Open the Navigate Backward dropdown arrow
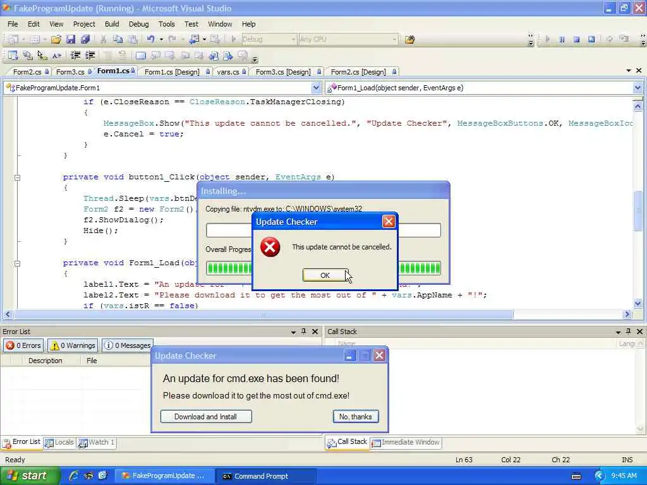The width and height of the screenshot is (647, 485). click(204, 40)
